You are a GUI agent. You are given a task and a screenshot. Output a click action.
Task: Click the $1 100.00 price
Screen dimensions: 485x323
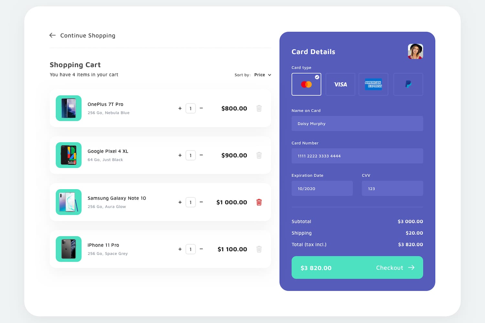[232, 249]
